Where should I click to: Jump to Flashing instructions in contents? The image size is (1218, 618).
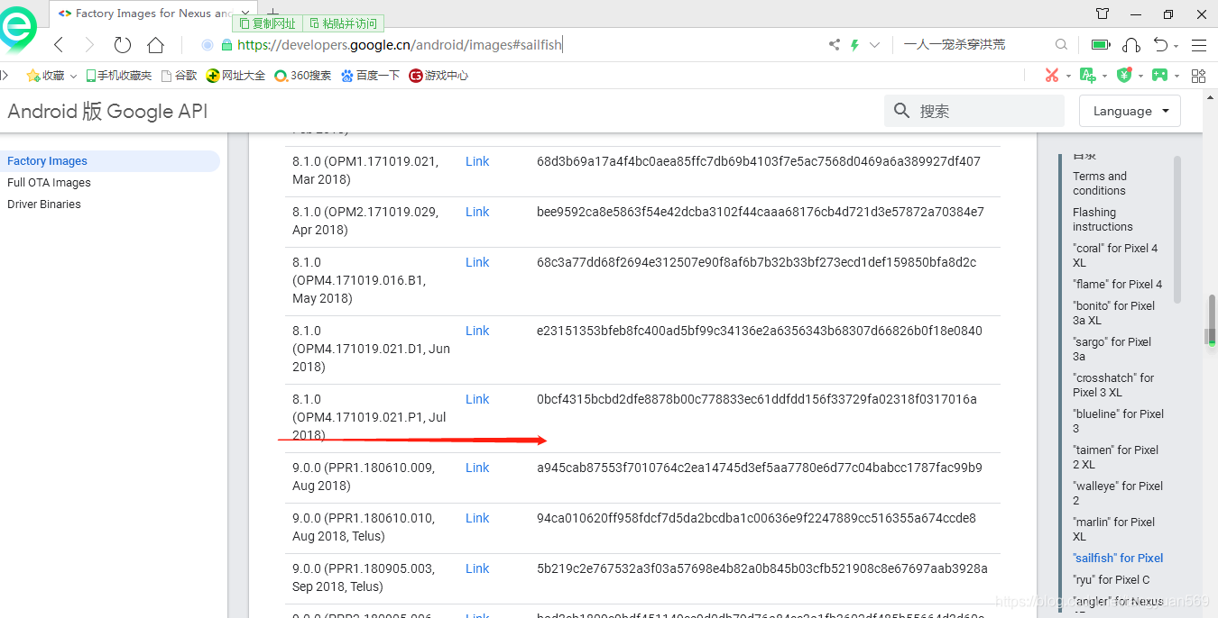coord(1103,220)
